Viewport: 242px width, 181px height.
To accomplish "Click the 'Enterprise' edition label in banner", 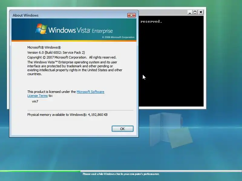I will 102,31.
